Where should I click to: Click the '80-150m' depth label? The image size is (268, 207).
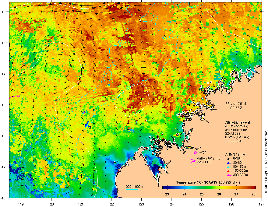[239, 167]
